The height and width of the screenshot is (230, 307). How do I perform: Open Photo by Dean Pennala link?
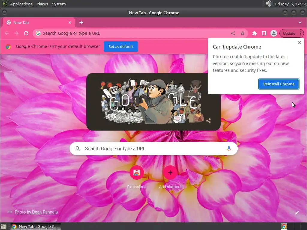(x=36, y=212)
